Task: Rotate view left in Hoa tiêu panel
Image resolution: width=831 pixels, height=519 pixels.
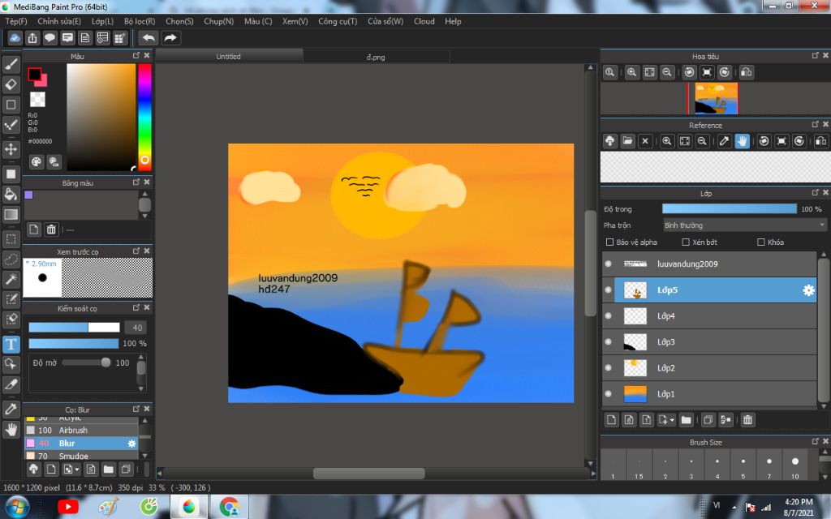Action: 689,72
